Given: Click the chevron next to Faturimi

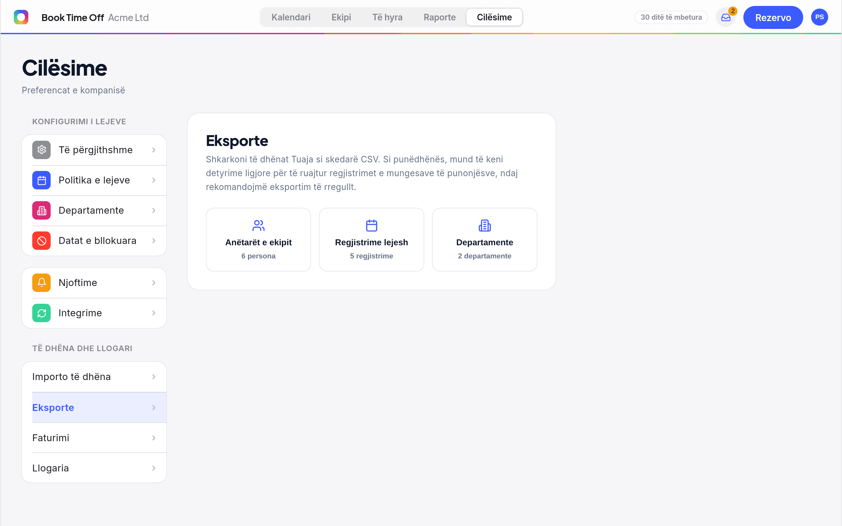Looking at the screenshot, I should tap(154, 438).
